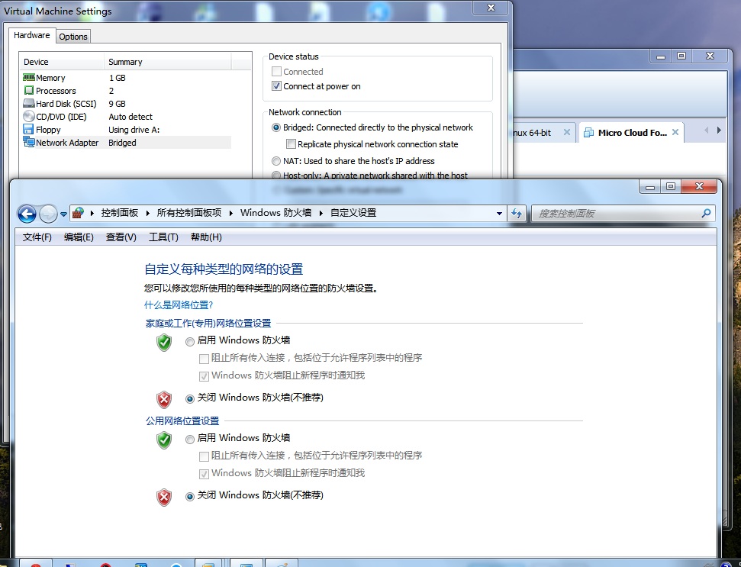The width and height of the screenshot is (741, 567).
Task: Open the 编辑(E) menu
Action: click(79, 237)
